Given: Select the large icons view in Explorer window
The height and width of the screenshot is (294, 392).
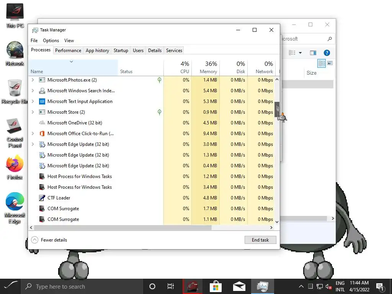Looking at the screenshot, I should 330,63.
